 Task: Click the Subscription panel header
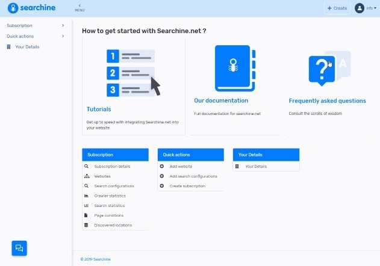click(x=116, y=155)
